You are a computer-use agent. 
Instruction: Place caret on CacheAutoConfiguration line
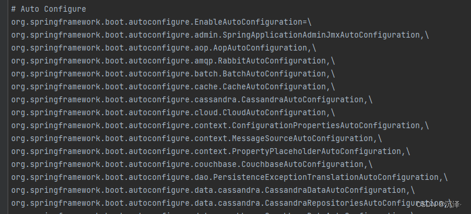(173, 86)
